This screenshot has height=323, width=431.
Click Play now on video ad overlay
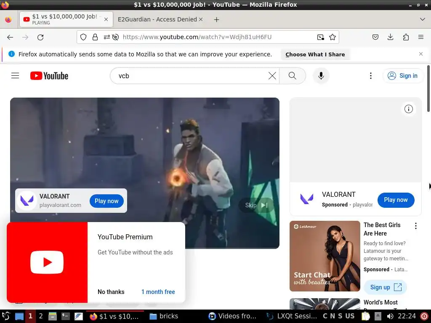point(106,201)
